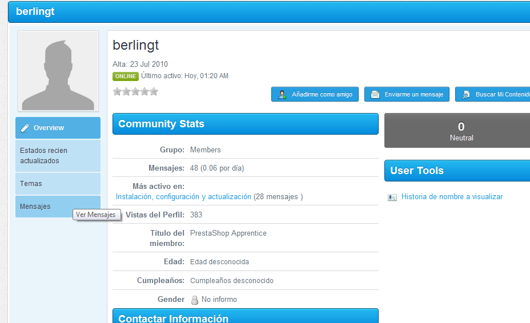530x323 pixels.
Task: Select the third star in the rating row
Action: (x=135, y=91)
